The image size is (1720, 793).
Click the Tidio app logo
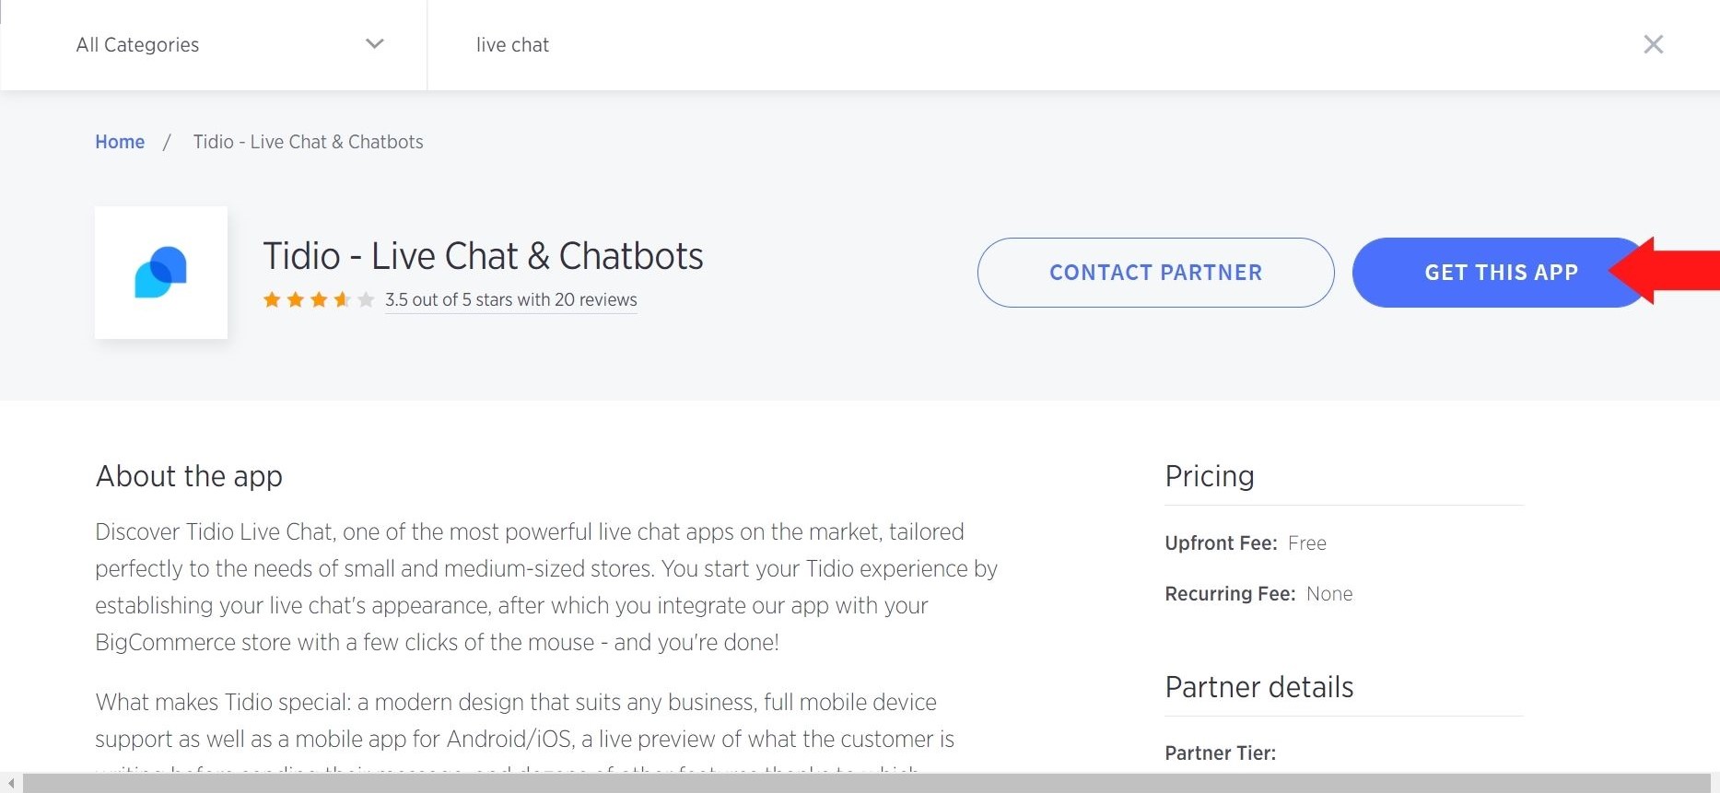coord(161,273)
